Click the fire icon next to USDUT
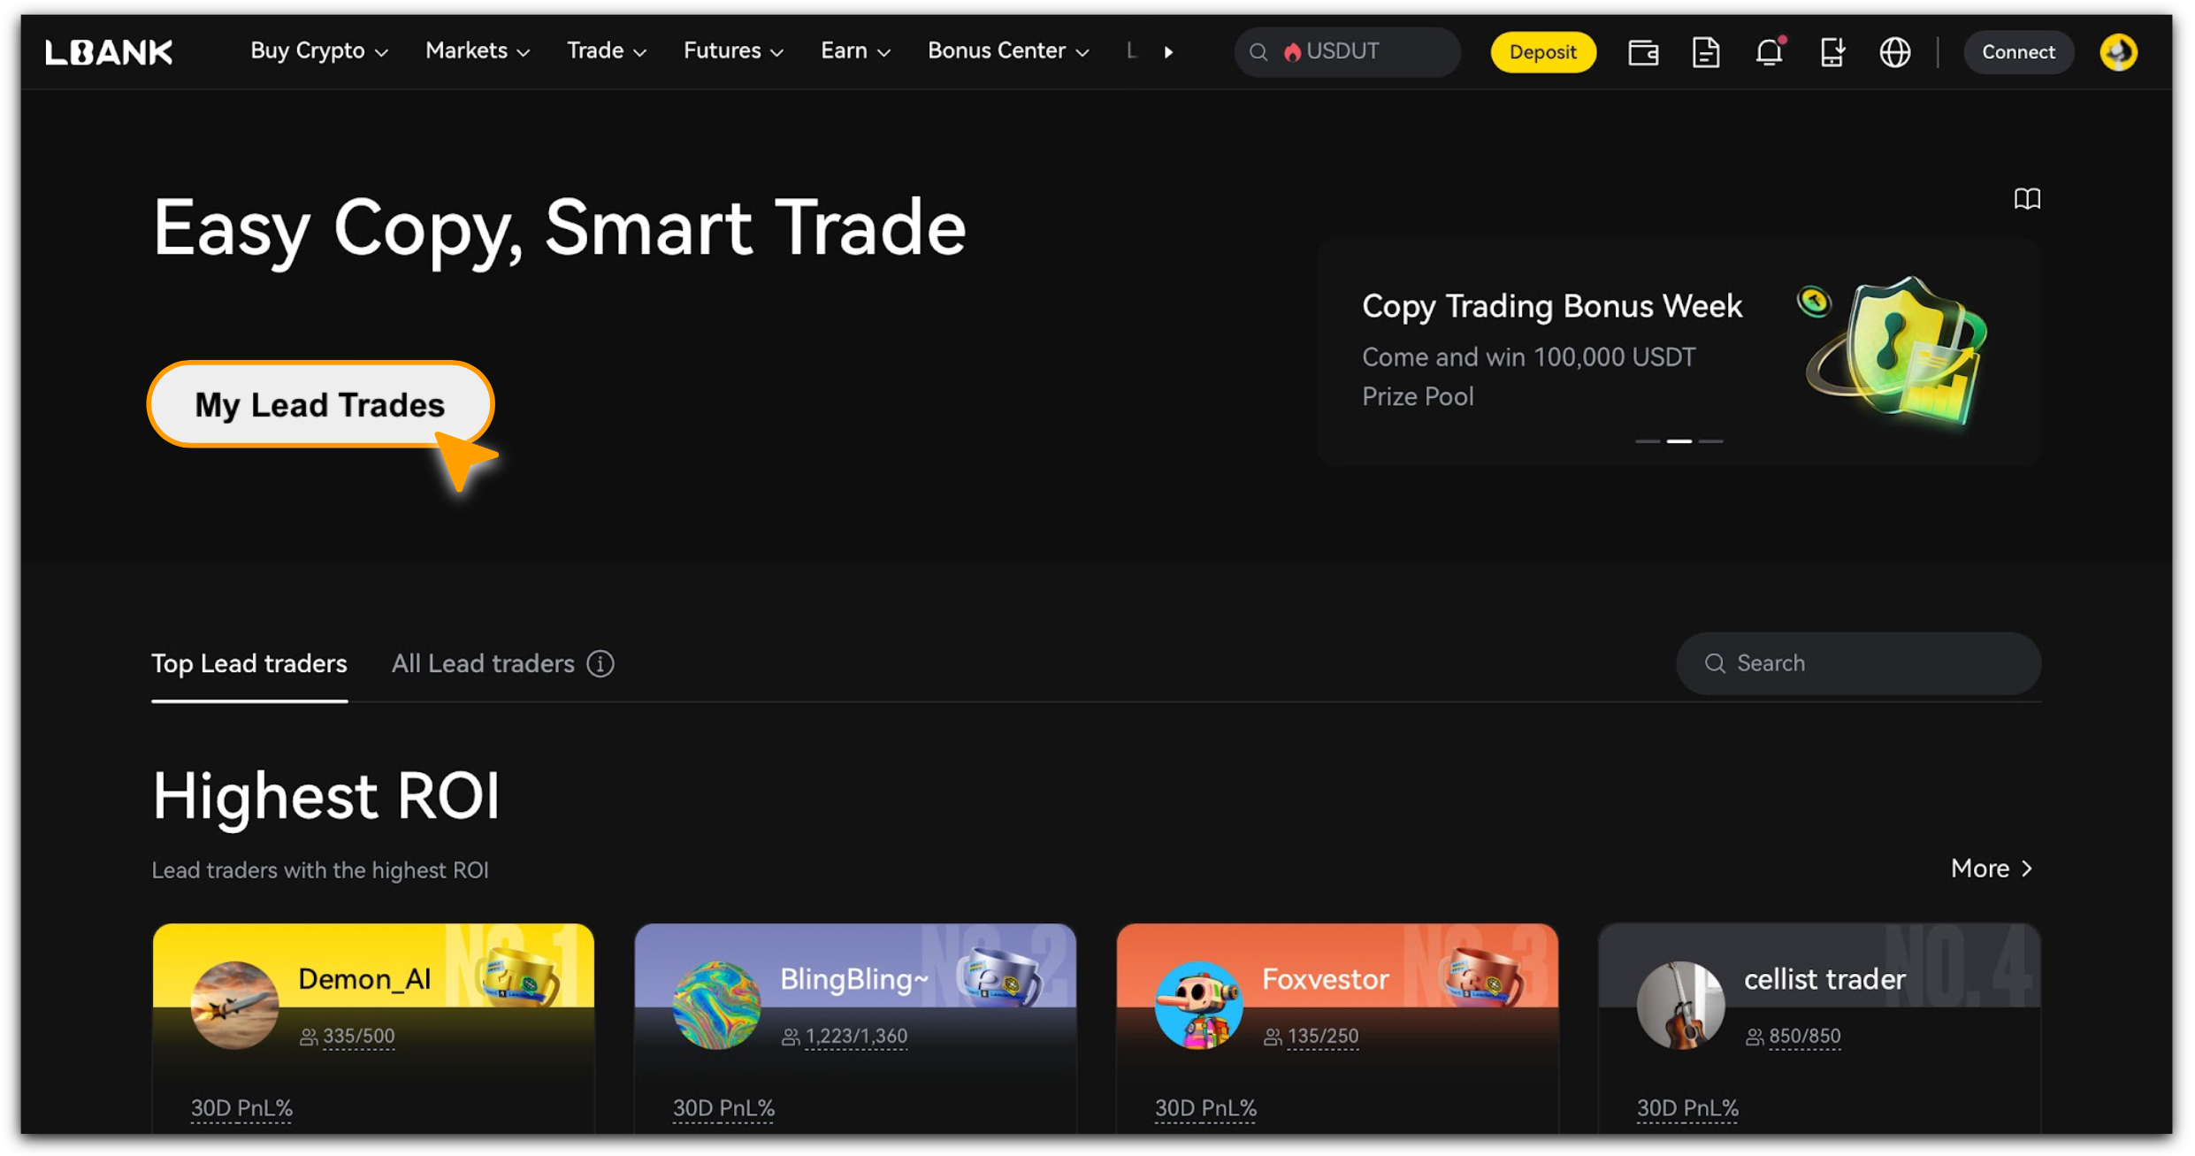This screenshot has width=2195, height=1156. coord(1291,52)
